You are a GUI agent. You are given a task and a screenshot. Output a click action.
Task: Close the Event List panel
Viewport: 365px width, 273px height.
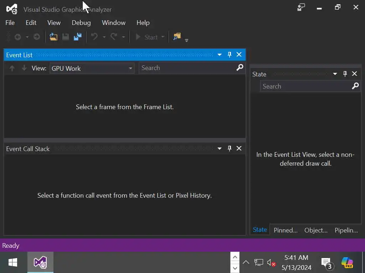tap(239, 54)
